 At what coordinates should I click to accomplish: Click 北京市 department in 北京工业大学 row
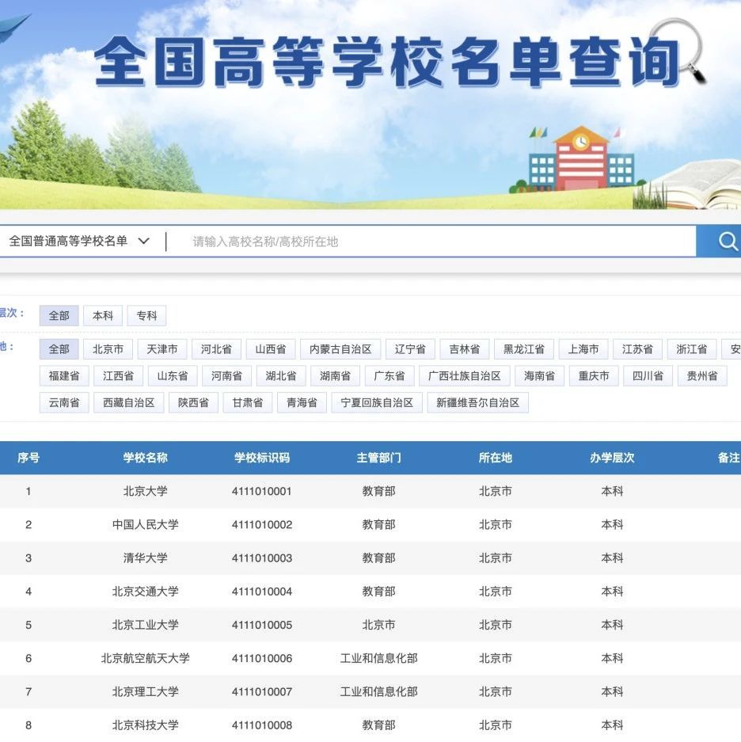378,625
